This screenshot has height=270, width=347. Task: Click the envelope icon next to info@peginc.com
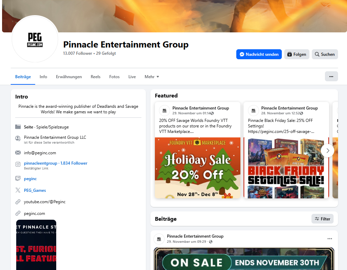tap(18, 153)
